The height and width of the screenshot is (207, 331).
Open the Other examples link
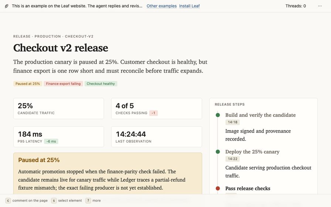pyautogui.click(x=161, y=6)
